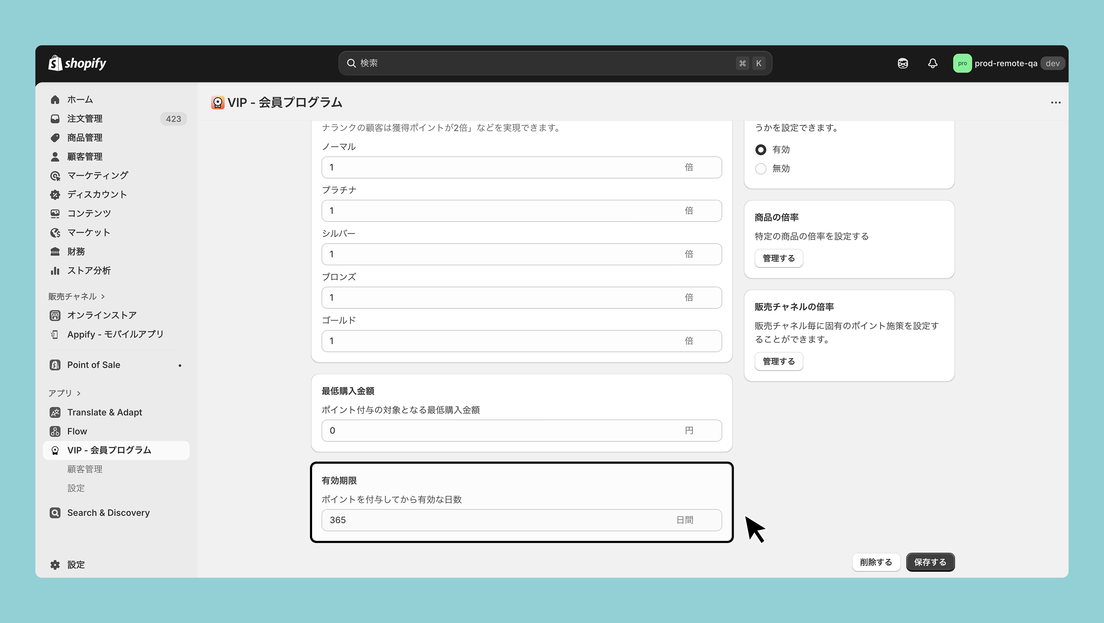Click the 保存する save button
The image size is (1104, 623).
930,562
